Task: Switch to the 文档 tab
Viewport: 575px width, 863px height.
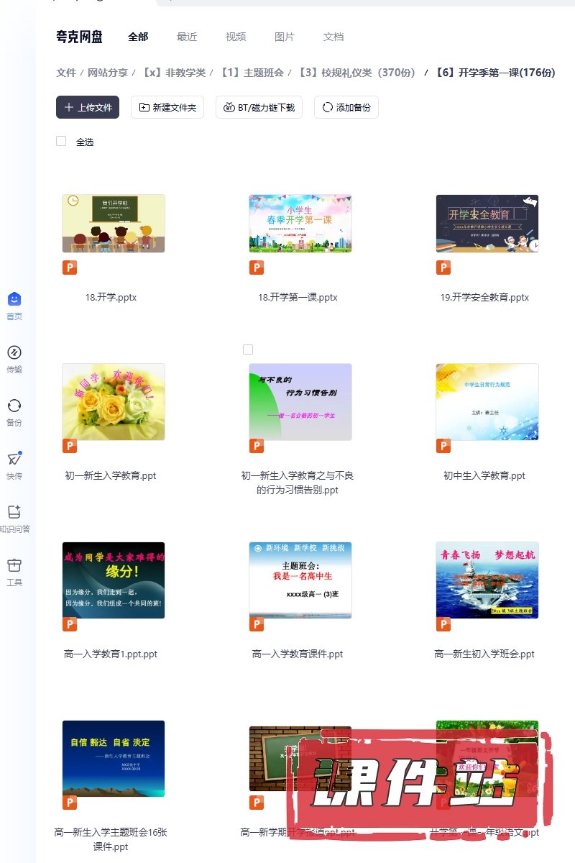Action: pyautogui.click(x=333, y=37)
